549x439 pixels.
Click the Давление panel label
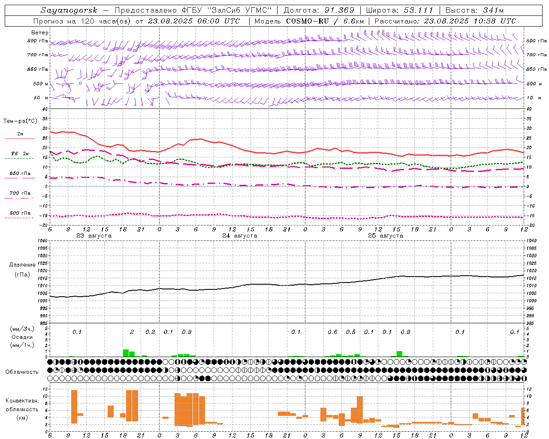22,265
